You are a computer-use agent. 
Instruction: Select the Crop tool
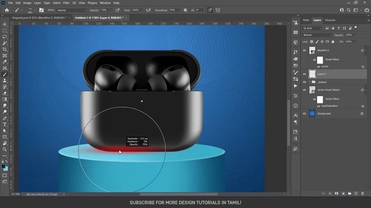[x=5, y=49]
